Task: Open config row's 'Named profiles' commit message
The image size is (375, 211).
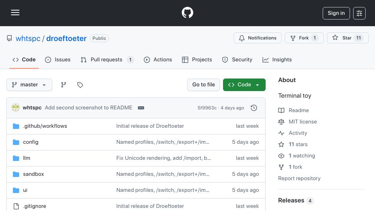Action: click(163, 142)
